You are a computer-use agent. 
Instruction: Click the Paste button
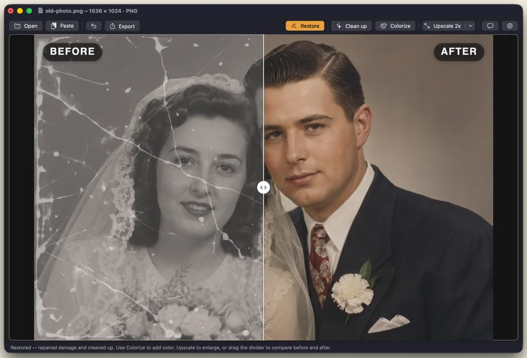(62, 26)
